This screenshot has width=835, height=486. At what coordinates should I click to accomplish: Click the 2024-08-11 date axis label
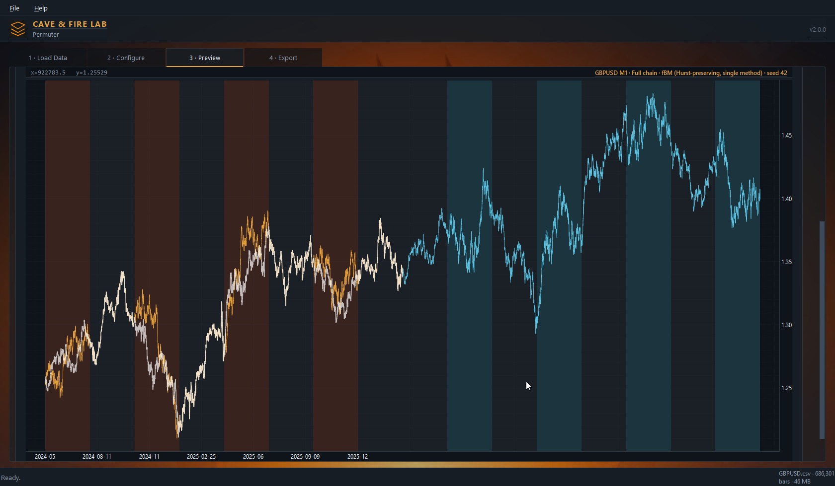click(x=97, y=456)
